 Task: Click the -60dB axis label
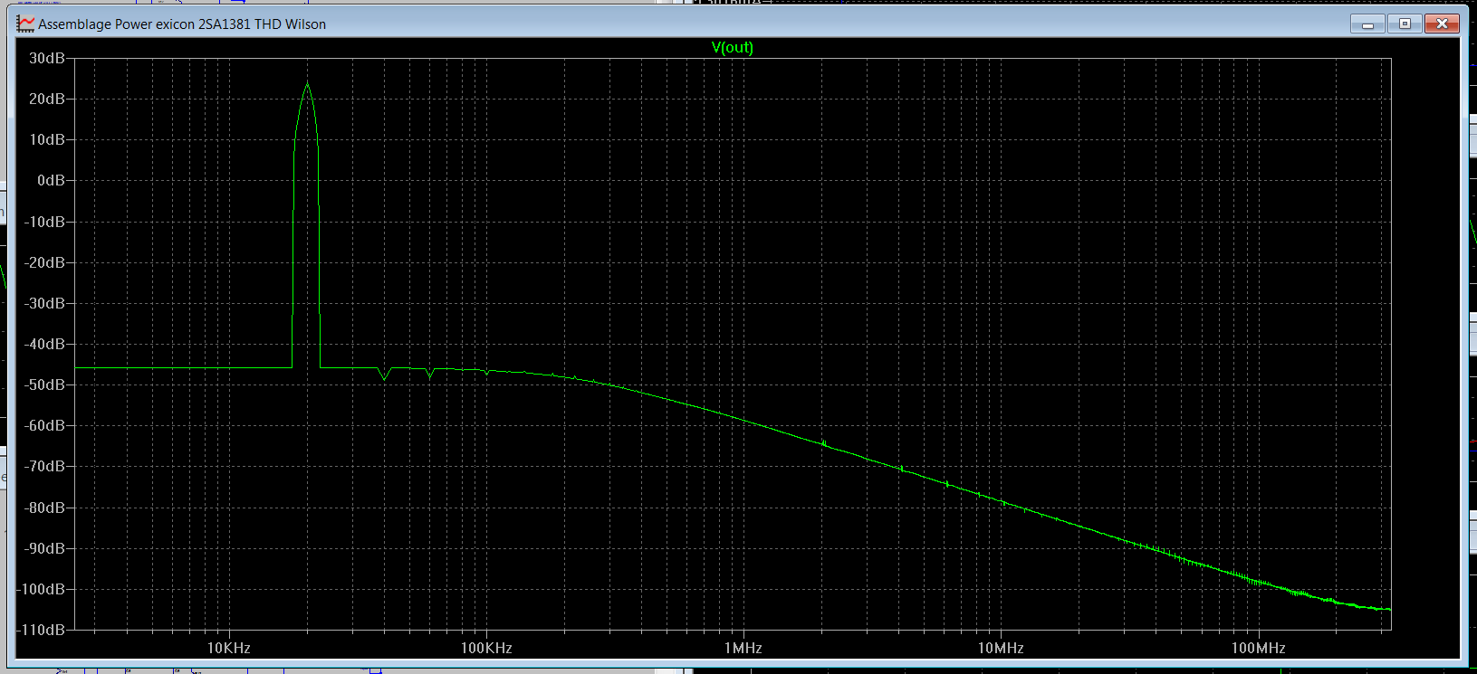pos(44,425)
